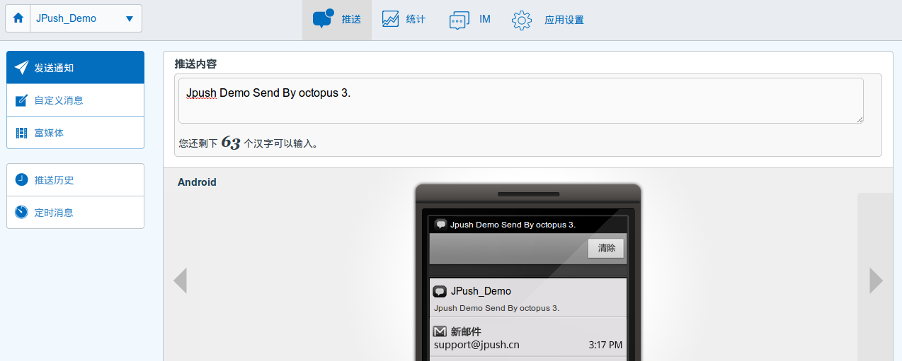Click the next platform right arrow
902x361 pixels.
877,280
